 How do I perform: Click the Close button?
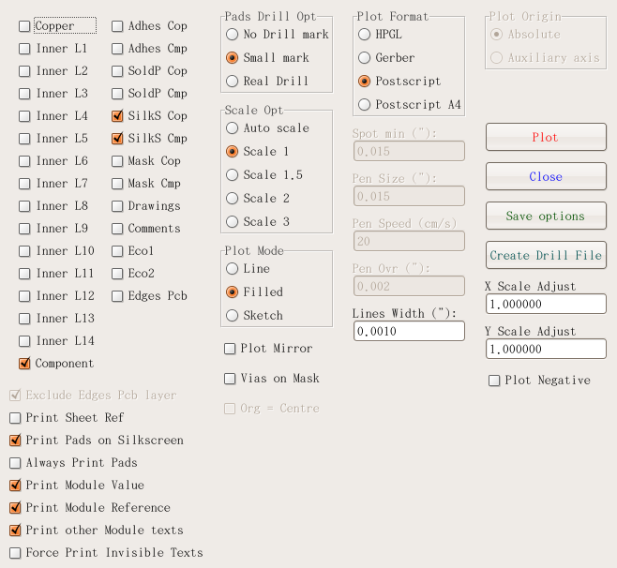pyautogui.click(x=545, y=176)
